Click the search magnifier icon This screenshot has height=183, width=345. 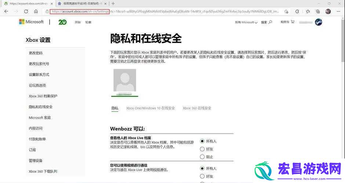point(270,22)
